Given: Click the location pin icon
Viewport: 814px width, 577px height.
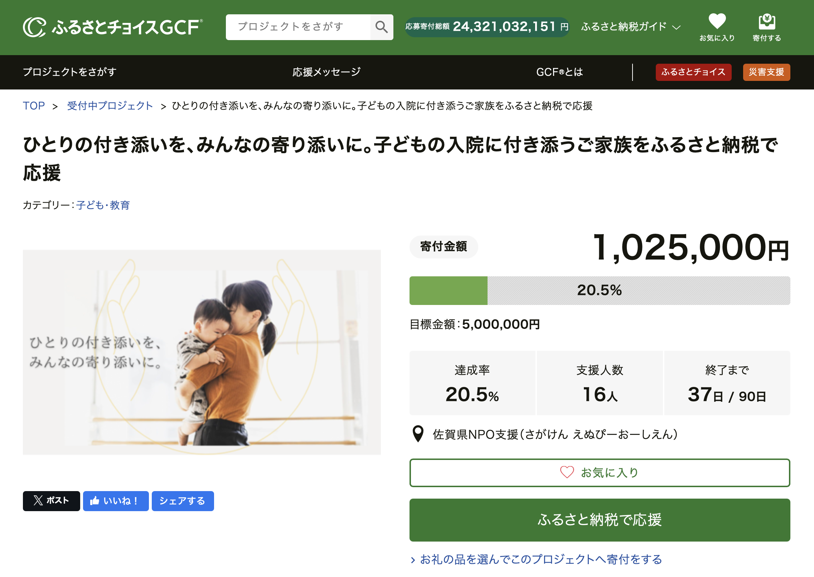Looking at the screenshot, I should point(418,434).
